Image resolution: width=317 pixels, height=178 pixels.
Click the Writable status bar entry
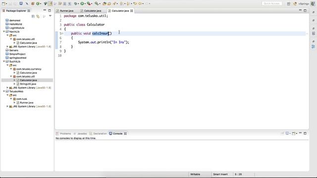pos(195,174)
